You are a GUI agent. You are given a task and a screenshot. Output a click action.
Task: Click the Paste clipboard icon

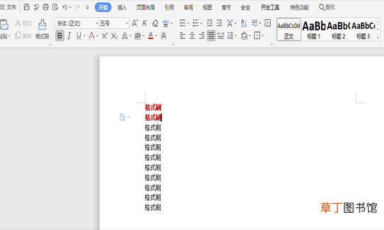click(4, 25)
